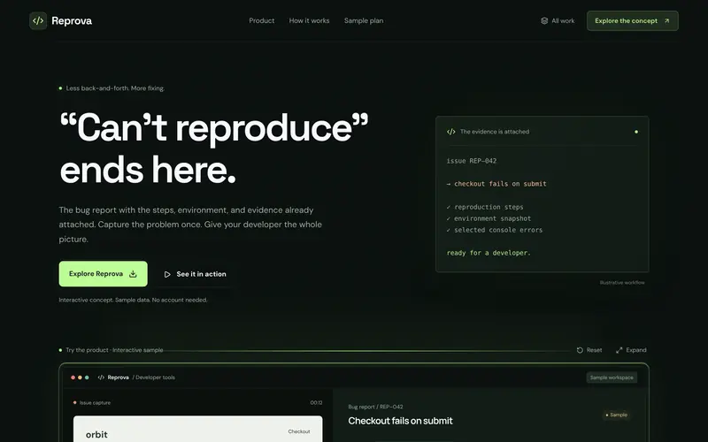Click the Expand arrows icon
The image size is (708, 442).
click(x=619, y=350)
